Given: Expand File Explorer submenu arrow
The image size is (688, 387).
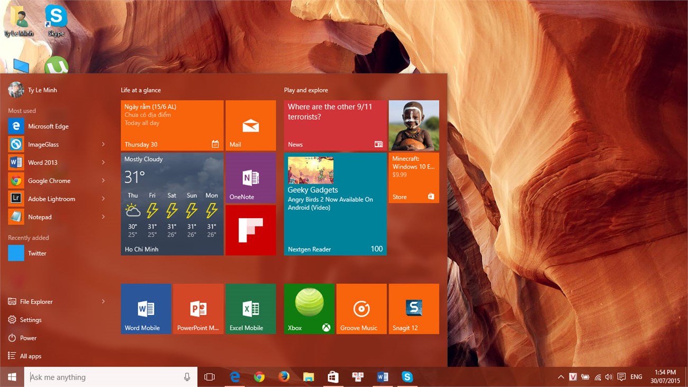Looking at the screenshot, I should click(x=103, y=301).
